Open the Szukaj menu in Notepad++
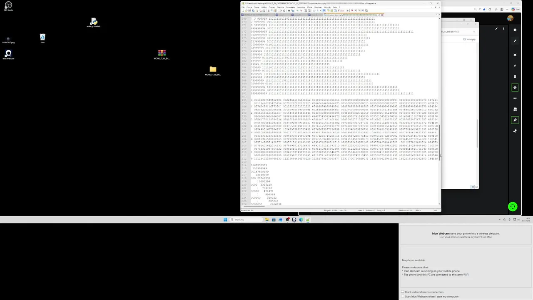 click(257, 7)
